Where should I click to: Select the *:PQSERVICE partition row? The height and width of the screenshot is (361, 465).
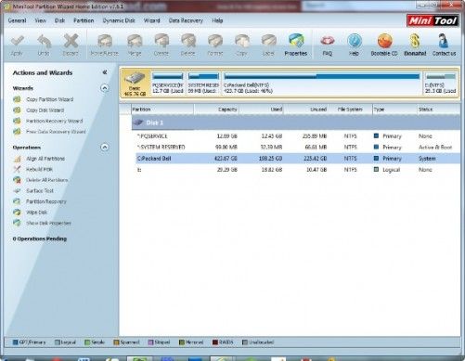tap(298, 136)
